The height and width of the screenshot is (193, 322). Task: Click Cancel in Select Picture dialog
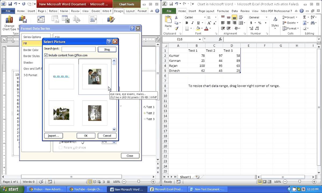pos(107,136)
